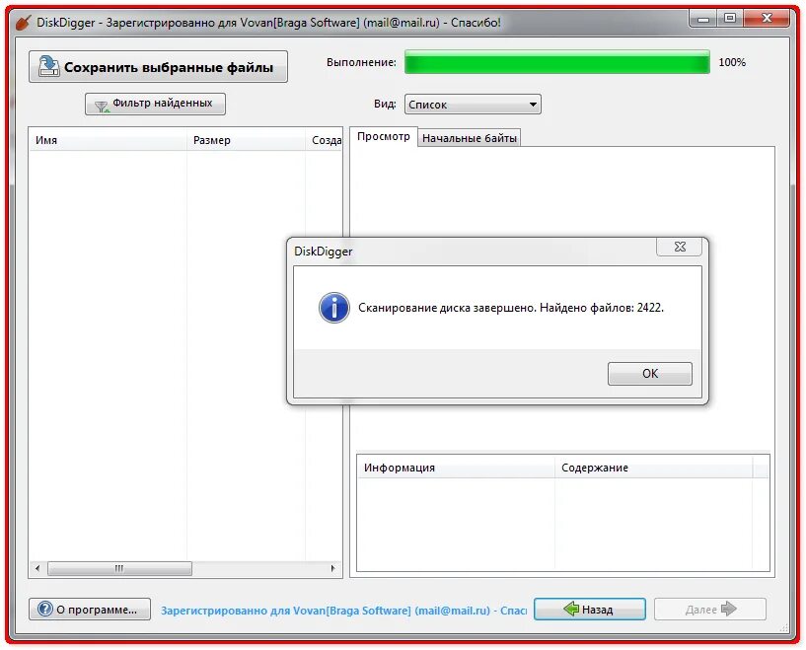Click Сохранить выбранные файлы button
Viewport: 806px width, 650px height.
coord(158,67)
